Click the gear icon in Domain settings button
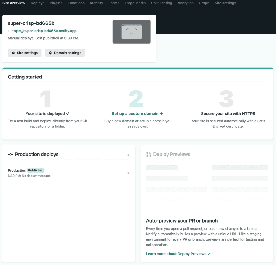The width and height of the screenshot is (276, 265). click(x=50, y=53)
